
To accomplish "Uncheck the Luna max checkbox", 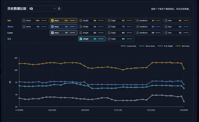I will point(52,33).
